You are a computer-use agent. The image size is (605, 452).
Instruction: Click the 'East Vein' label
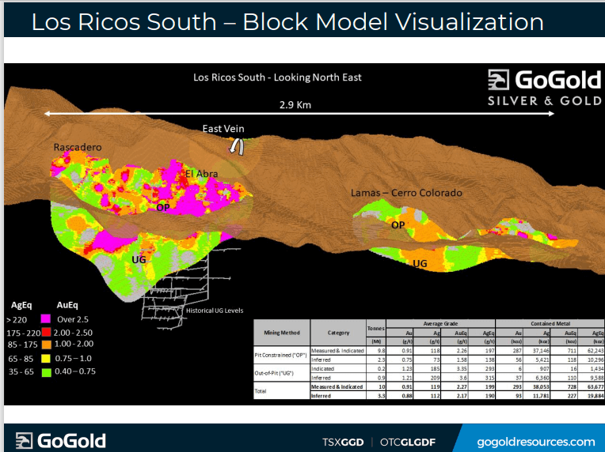pos(223,129)
